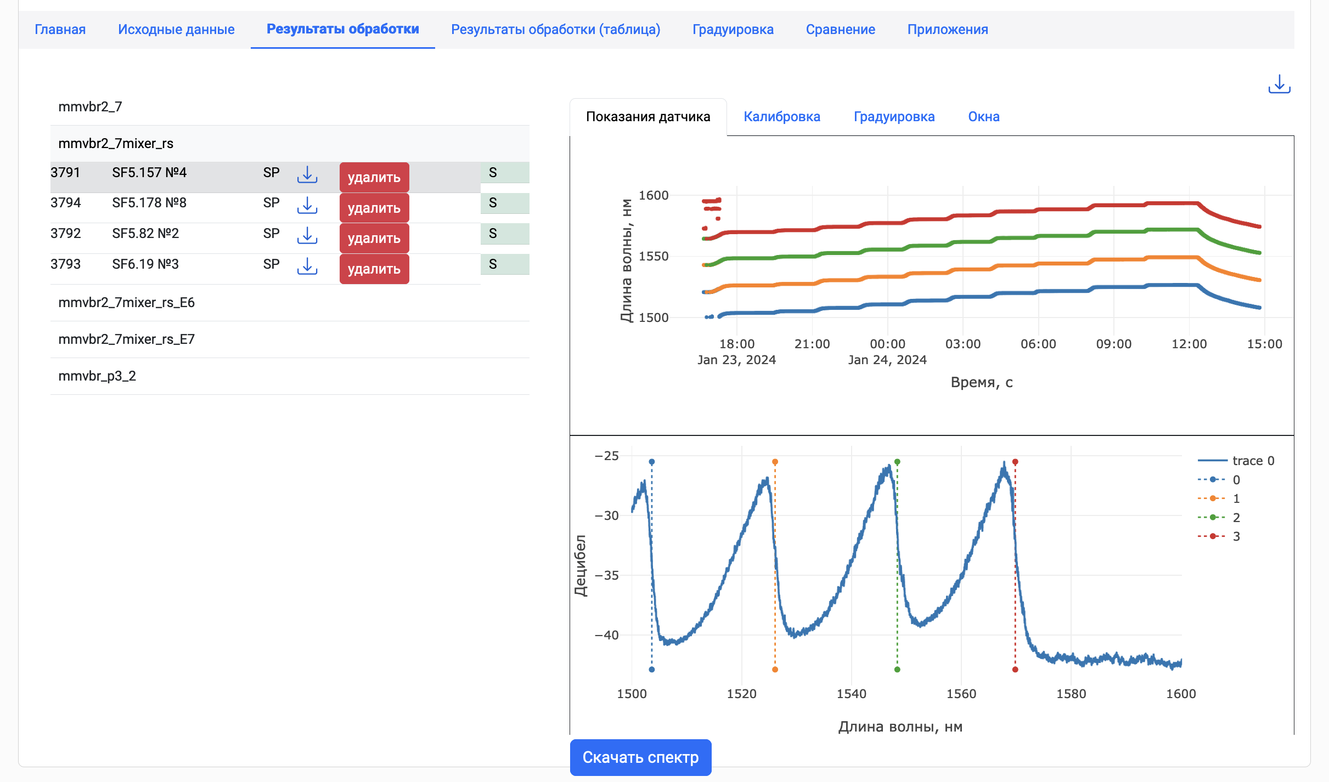Expand the mmvbr2_7mixer_rs_E7 group
Viewport: 1329px width, 782px height.
[x=290, y=339]
